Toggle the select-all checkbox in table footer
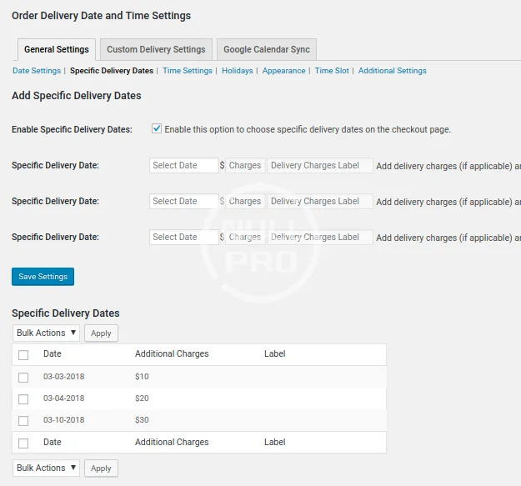 23,443
